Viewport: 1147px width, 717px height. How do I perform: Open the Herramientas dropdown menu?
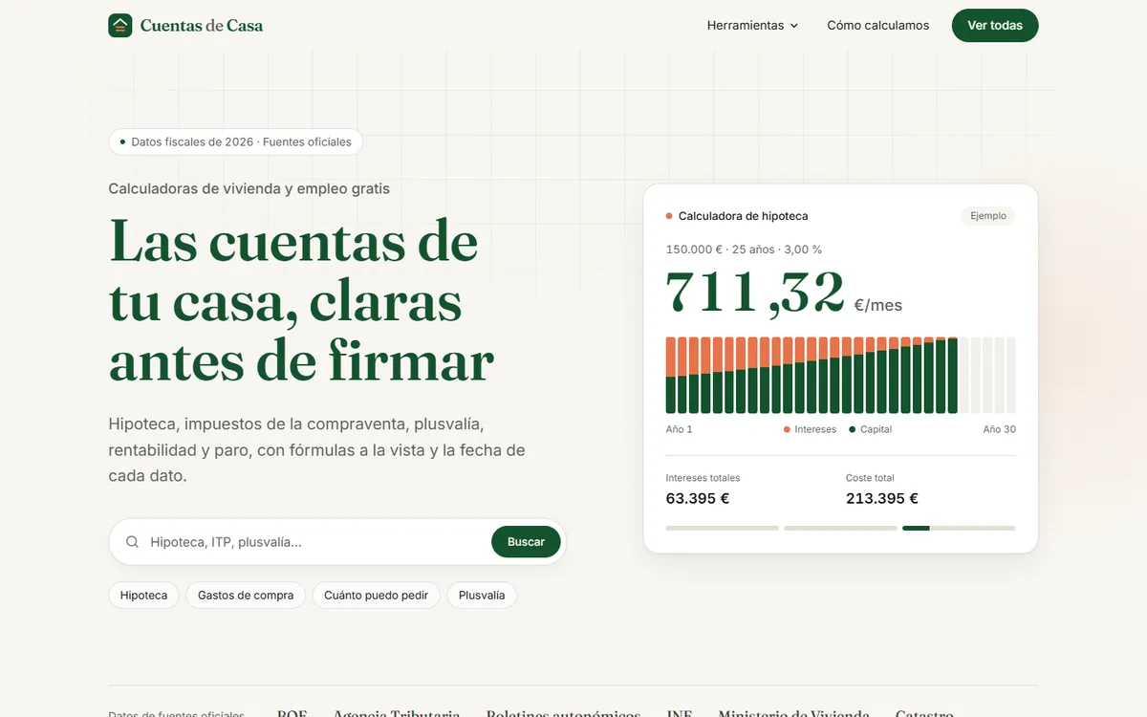(x=752, y=26)
